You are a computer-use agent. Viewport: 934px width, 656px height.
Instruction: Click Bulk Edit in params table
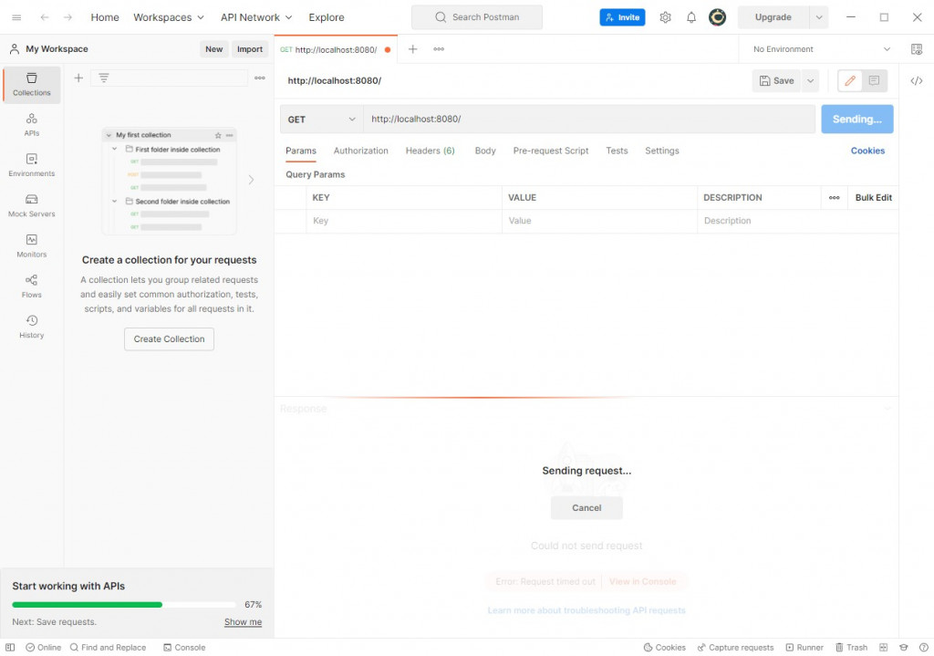click(x=873, y=197)
